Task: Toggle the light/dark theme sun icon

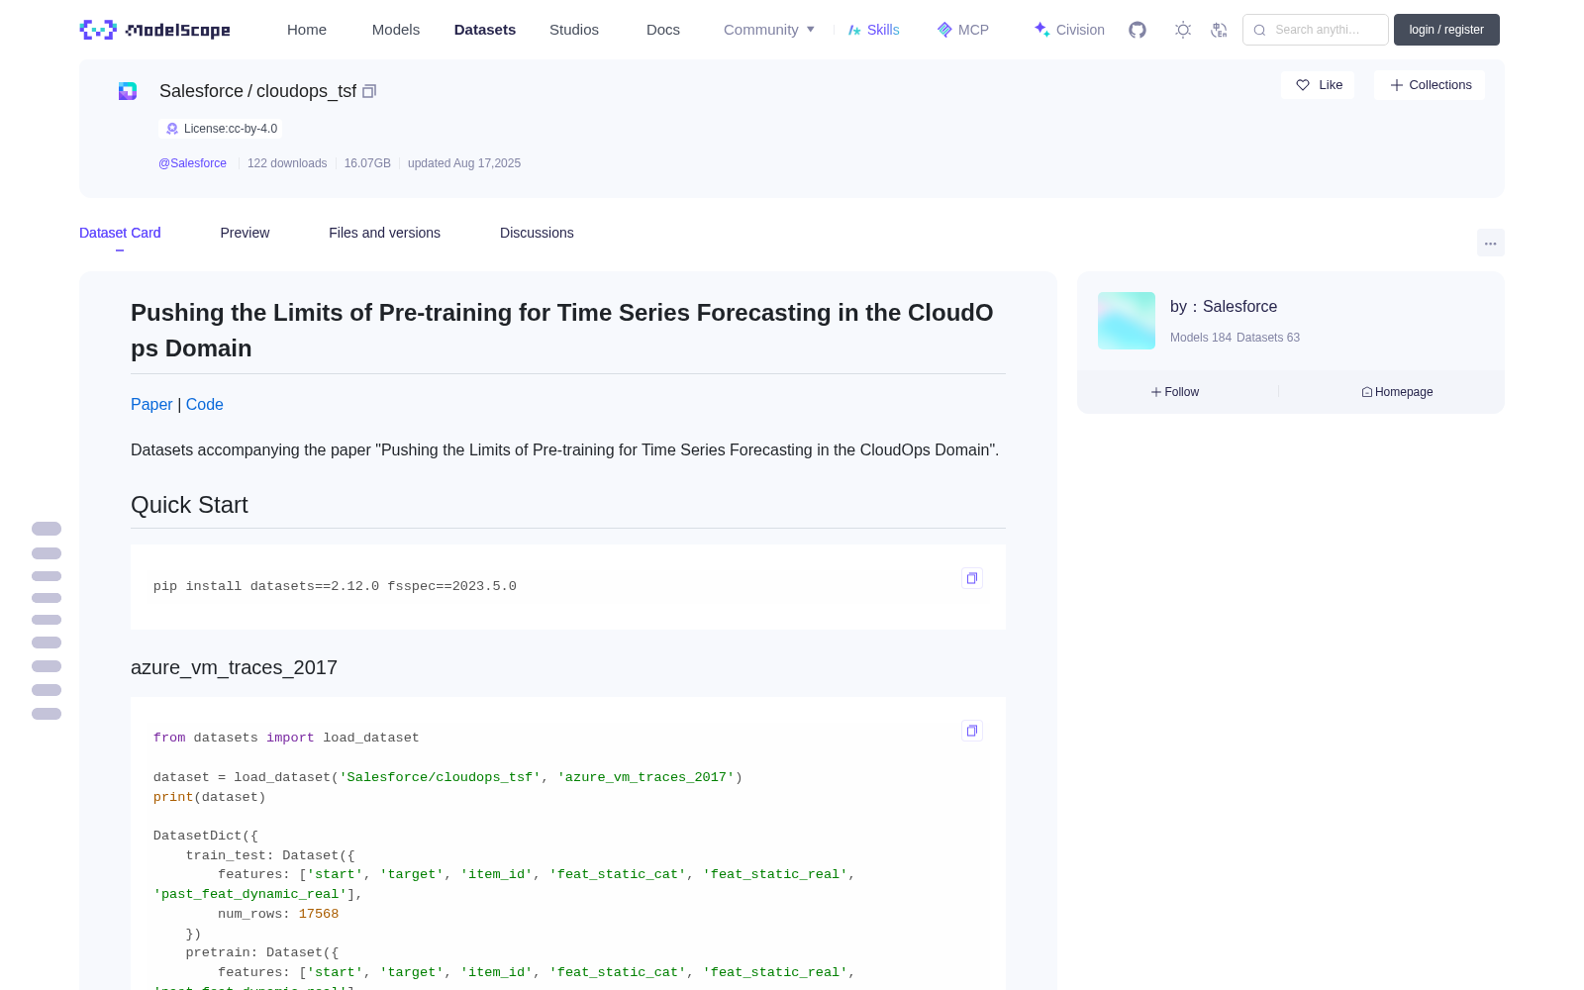Action: click(1183, 30)
